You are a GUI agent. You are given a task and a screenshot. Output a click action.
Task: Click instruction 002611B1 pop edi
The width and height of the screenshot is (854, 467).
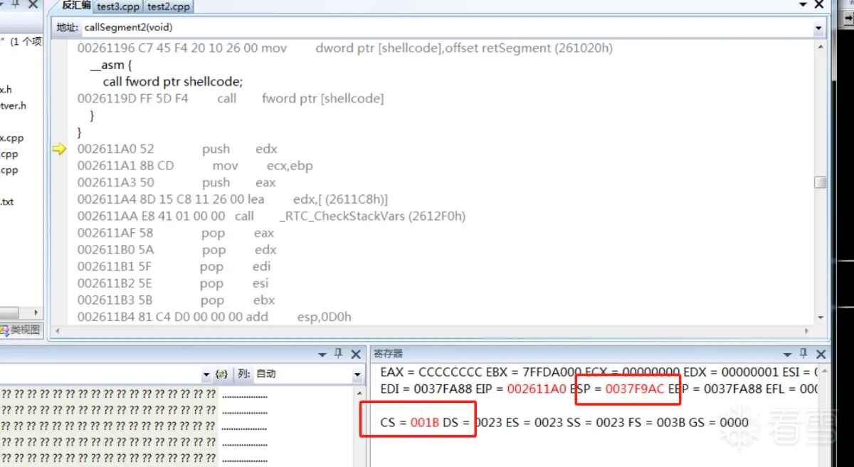[x=174, y=266]
